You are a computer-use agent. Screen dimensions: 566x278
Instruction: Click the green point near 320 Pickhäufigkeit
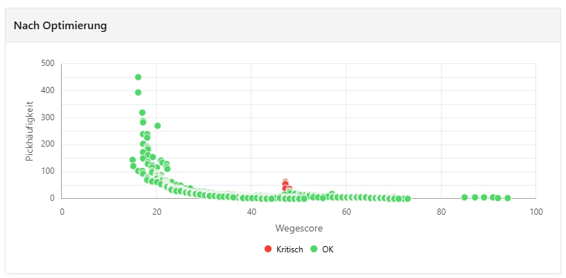[x=142, y=113]
